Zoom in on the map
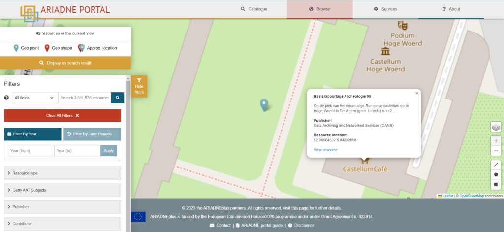The height and width of the screenshot is (232, 504). pyautogui.click(x=496, y=140)
